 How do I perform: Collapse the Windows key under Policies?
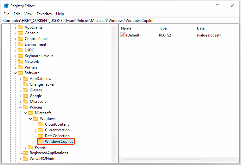pos(31,119)
